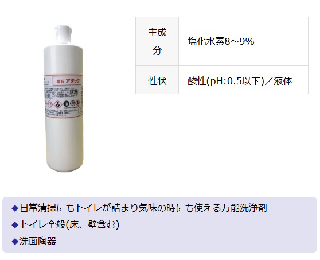Image resolution: width=320 pixels, height=260 pixels.
Task: Click the lower white body of bottle image
Action: [65, 144]
